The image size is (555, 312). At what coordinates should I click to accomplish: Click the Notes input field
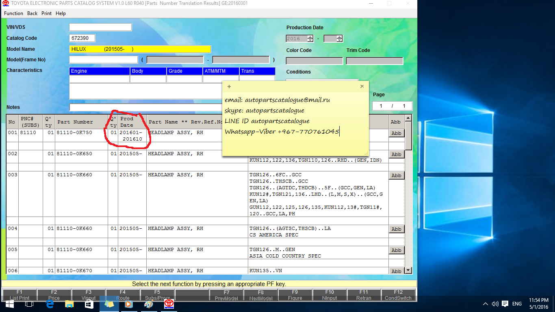click(146, 107)
